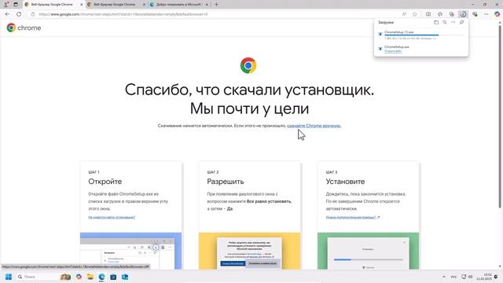Pin the Downloads panel
Image resolution: width=503 pixels, height=283 pixels.
[461, 23]
